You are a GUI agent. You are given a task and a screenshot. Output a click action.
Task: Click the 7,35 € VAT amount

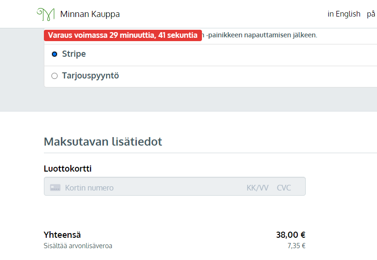(297, 246)
